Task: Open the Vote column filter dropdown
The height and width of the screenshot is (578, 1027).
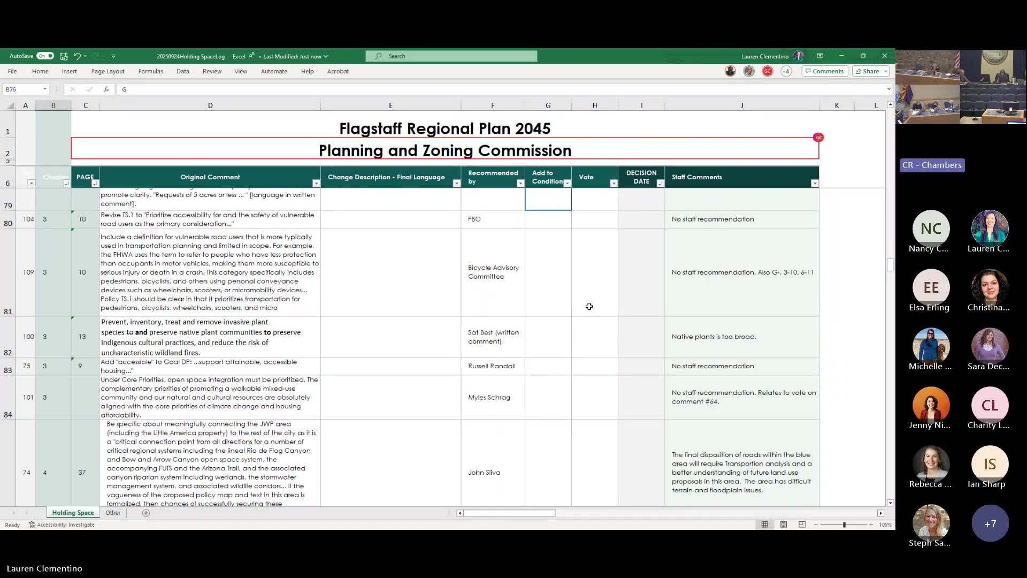Action: tap(613, 184)
